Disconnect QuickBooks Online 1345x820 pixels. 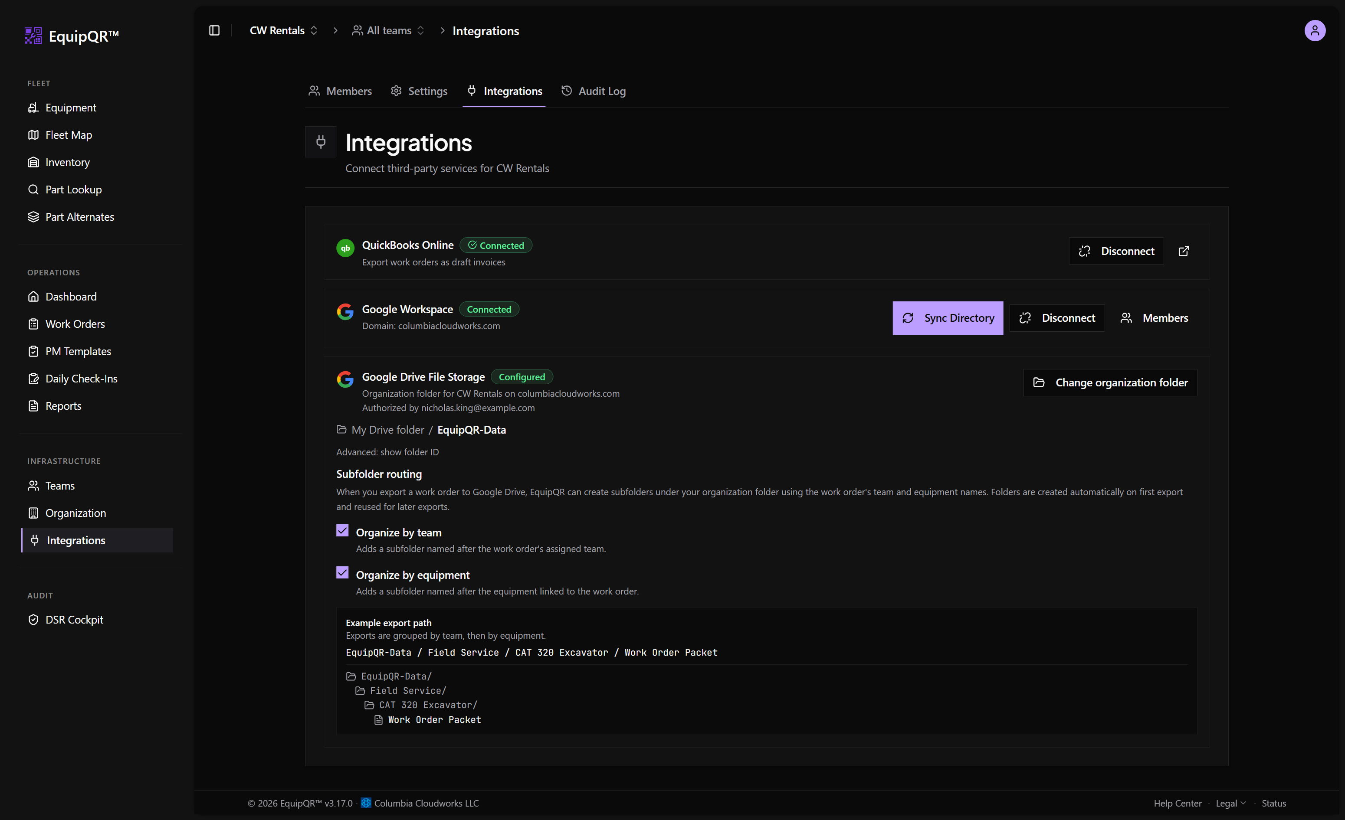pyautogui.click(x=1116, y=250)
